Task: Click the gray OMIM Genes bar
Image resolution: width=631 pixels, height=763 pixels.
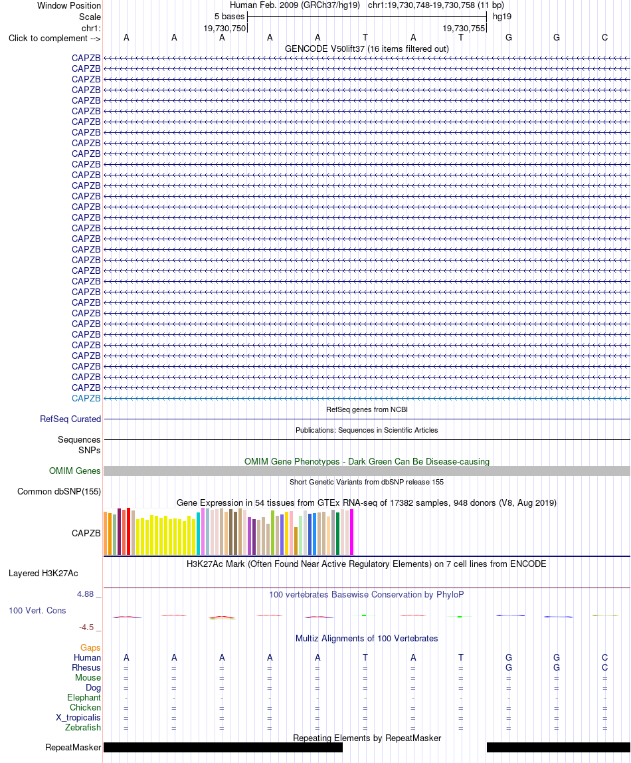Action: pyautogui.click(x=367, y=471)
